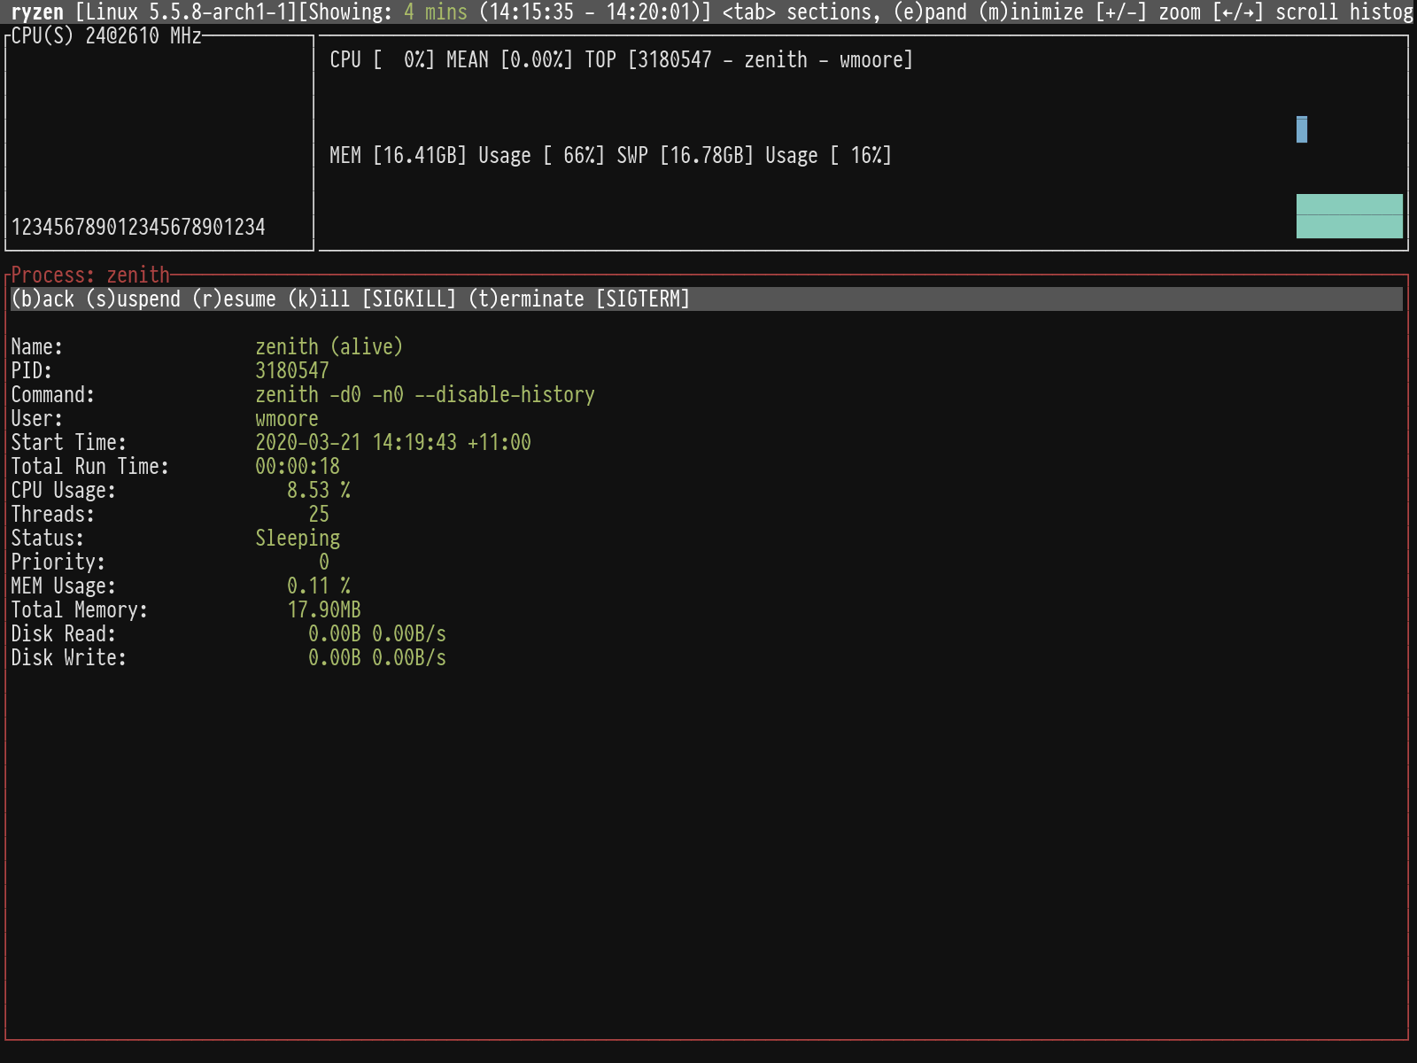Click the '(e)pand' hint
Viewport: 1417px width, 1063px height.
(930, 12)
